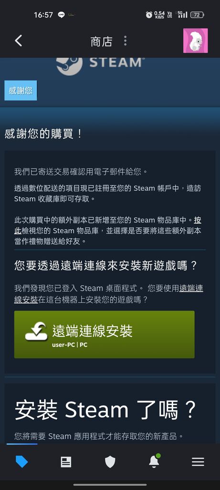Tap the Steam logo banner
This screenshot has height=490, width=220.
99,64
